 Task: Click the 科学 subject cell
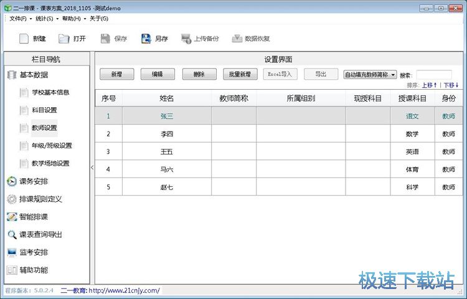[x=412, y=187]
